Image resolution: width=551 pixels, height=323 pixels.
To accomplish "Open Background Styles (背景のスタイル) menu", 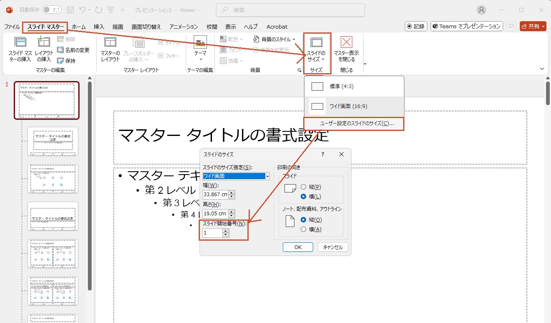I will pos(274,39).
